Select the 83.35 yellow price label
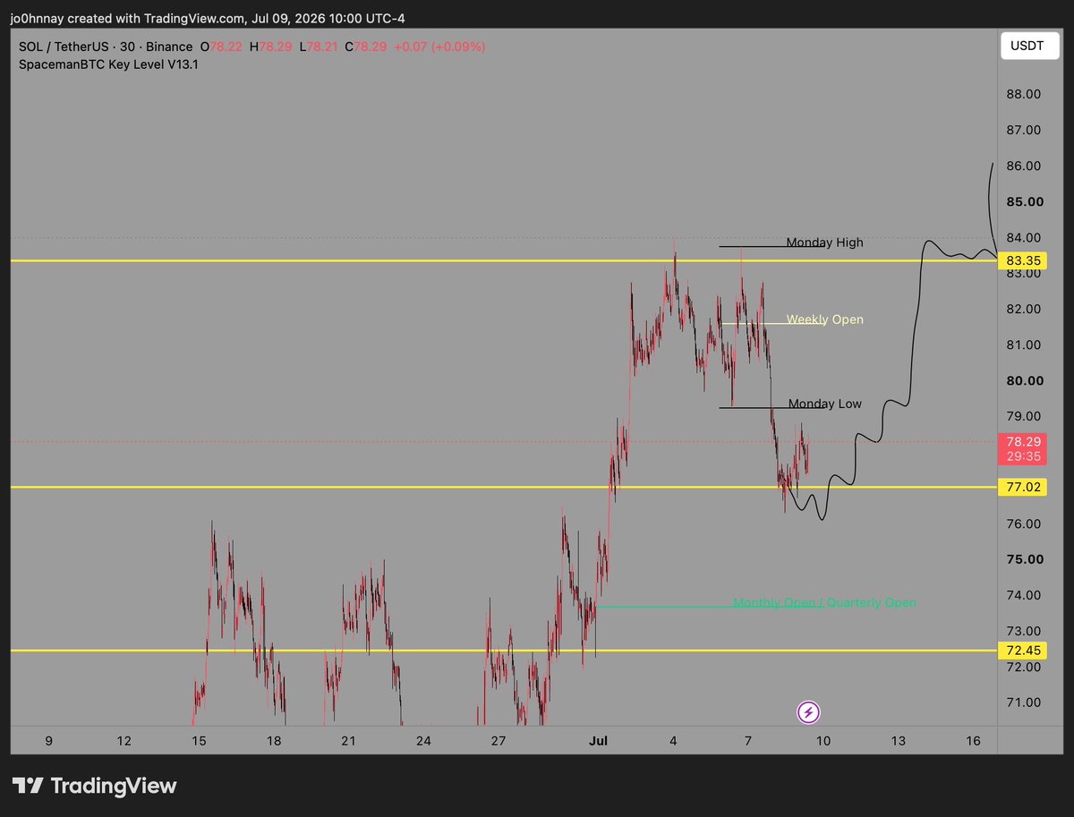1074x817 pixels. (1022, 260)
